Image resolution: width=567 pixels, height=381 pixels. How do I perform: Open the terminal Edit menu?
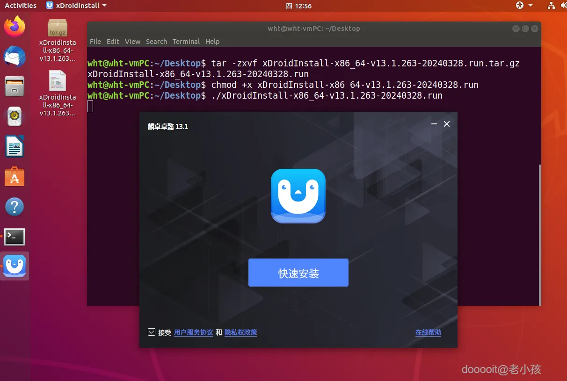(x=113, y=42)
